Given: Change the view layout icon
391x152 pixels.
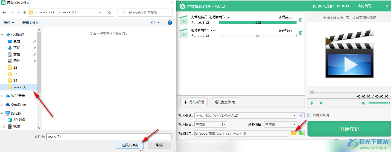Looking at the screenshot, I should [x=153, y=23].
